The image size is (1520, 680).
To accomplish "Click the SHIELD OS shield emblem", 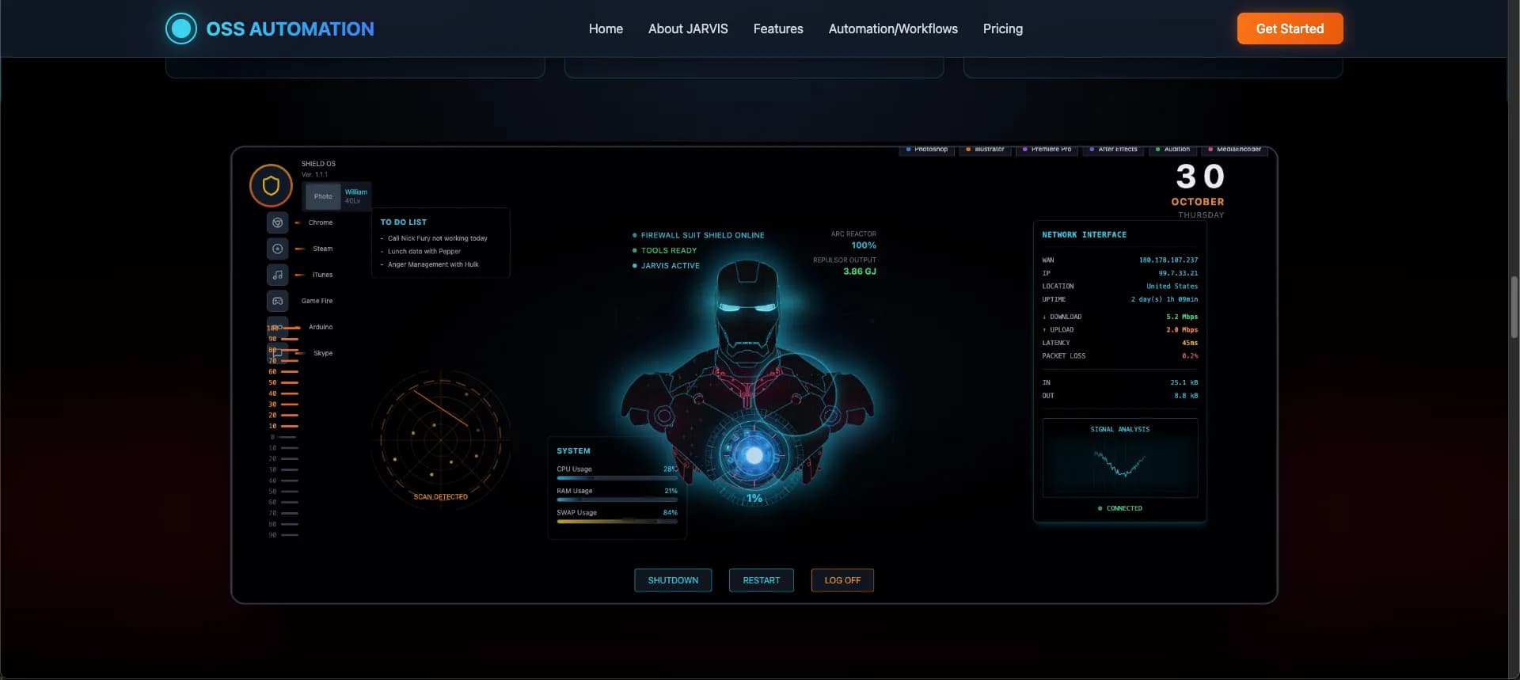I will point(271,185).
